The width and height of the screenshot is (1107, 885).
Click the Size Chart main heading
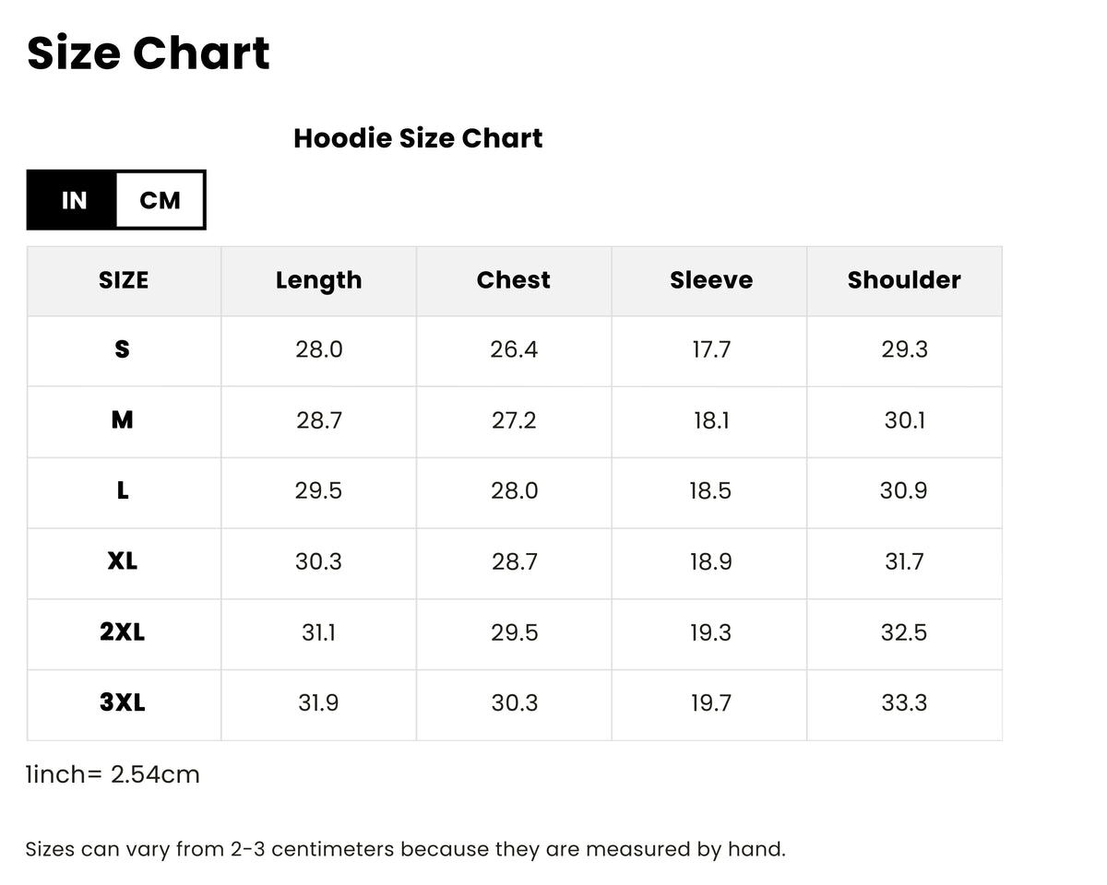[x=149, y=53]
